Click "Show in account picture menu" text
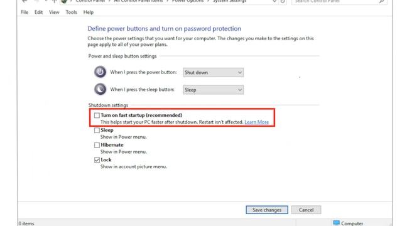 click(134, 166)
